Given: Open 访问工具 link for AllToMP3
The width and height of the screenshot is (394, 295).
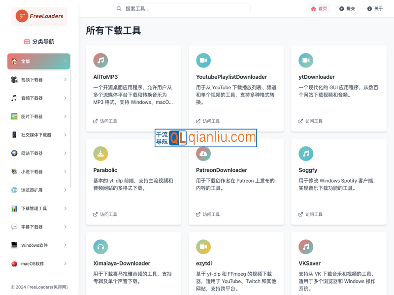Looking at the screenshot, I should click(105, 121).
